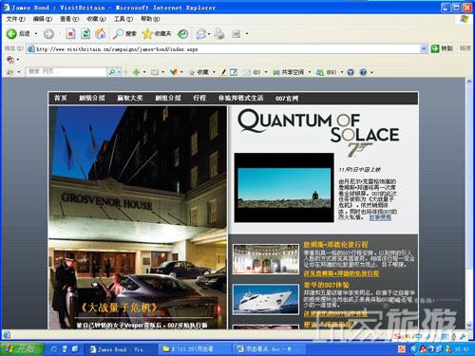475x356 pixels.
Task: Click the 体验邦德式生活 navigation tab
Action: coord(240,98)
